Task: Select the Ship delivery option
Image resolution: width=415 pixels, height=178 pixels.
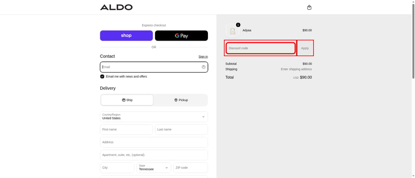Action: click(x=127, y=100)
